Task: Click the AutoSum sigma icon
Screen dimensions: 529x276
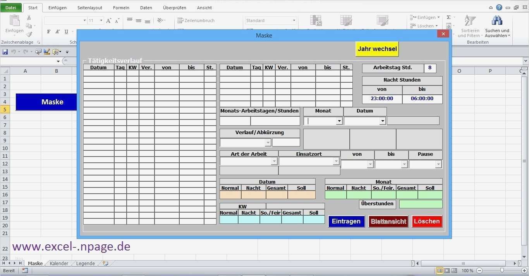Action: tap(448, 17)
